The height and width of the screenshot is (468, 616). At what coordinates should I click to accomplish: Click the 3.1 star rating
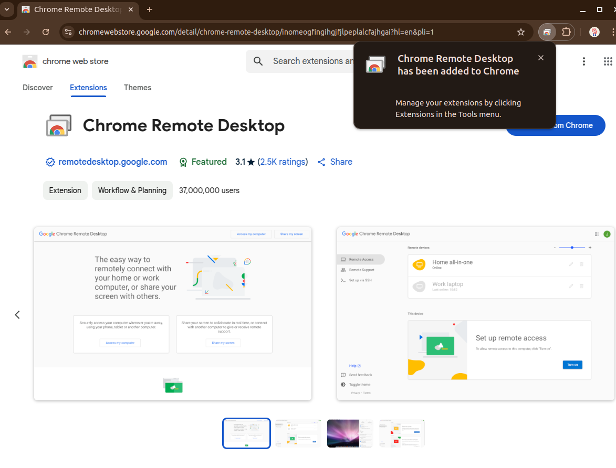coord(245,162)
